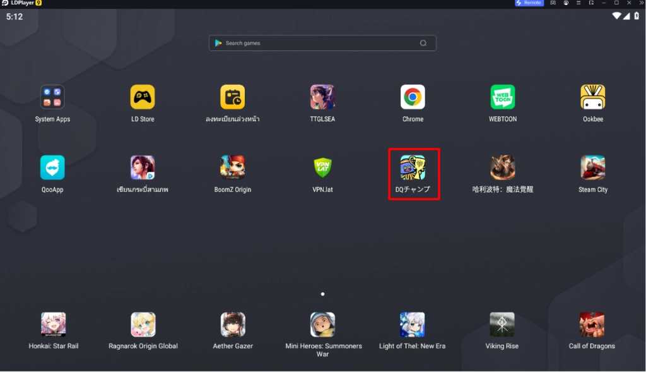Launch the DQチャンプ game
646x372 pixels.
pyautogui.click(x=413, y=167)
